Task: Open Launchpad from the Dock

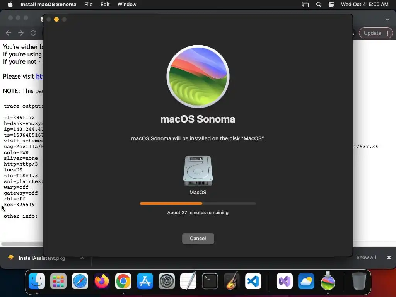Action: point(58,281)
